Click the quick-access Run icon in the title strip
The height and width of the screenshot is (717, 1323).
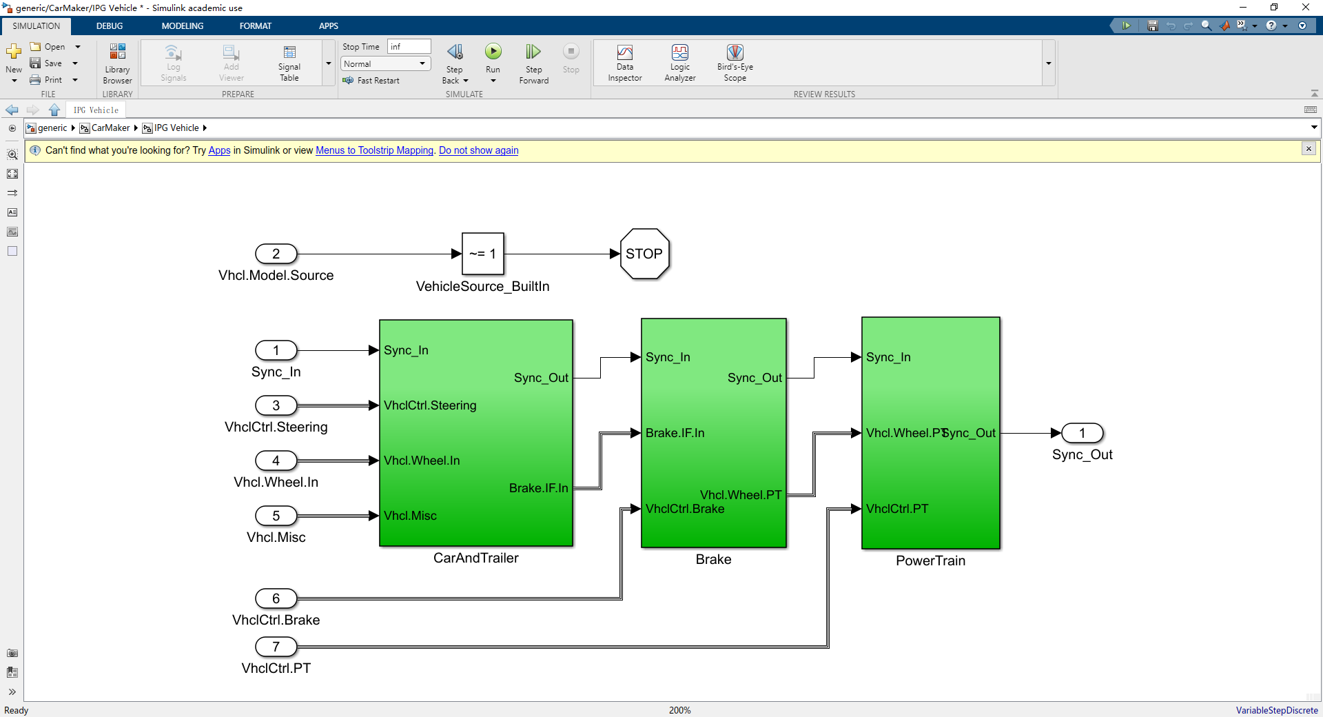[x=1127, y=26]
